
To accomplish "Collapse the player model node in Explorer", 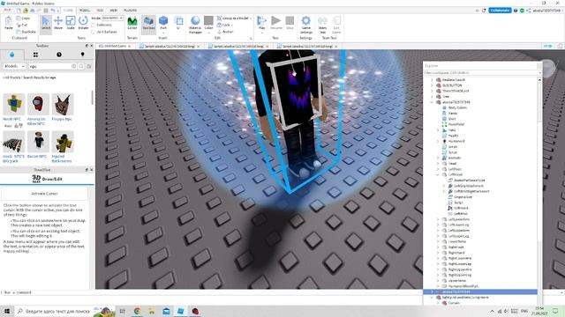I will click(432, 102).
